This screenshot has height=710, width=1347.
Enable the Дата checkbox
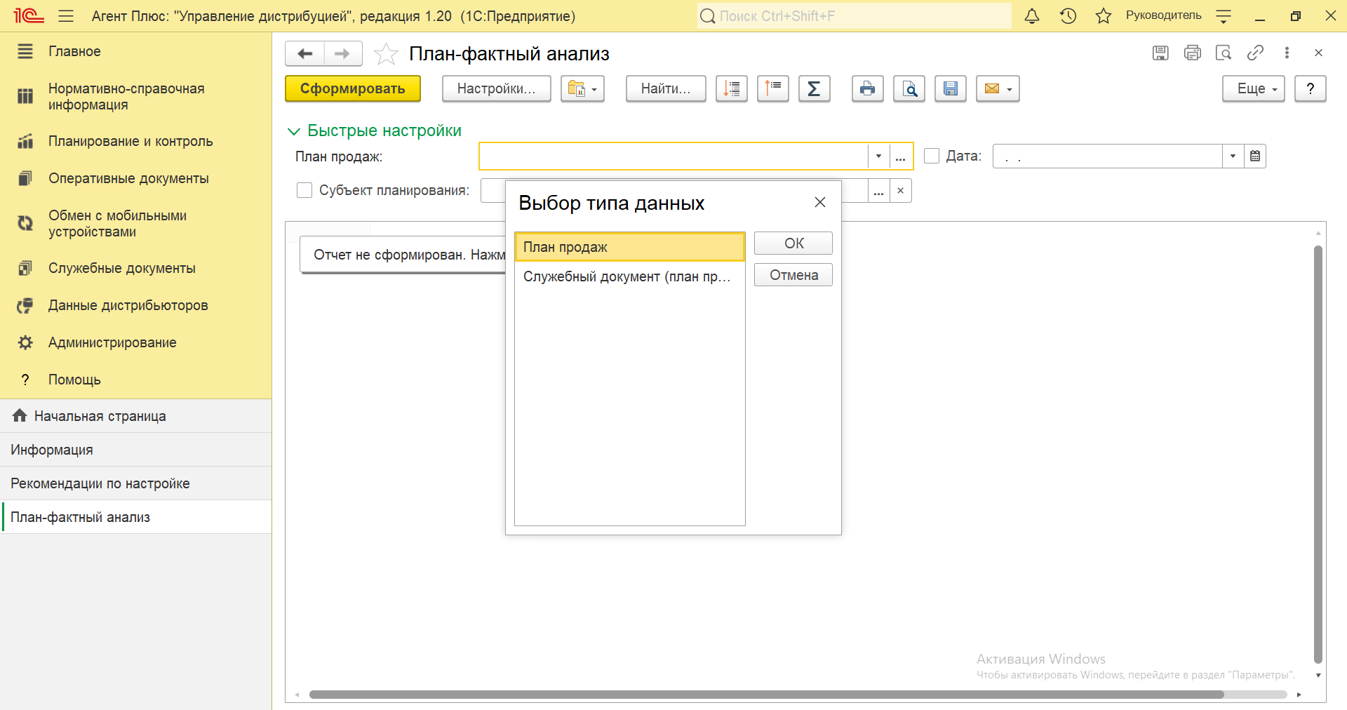[x=932, y=156]
